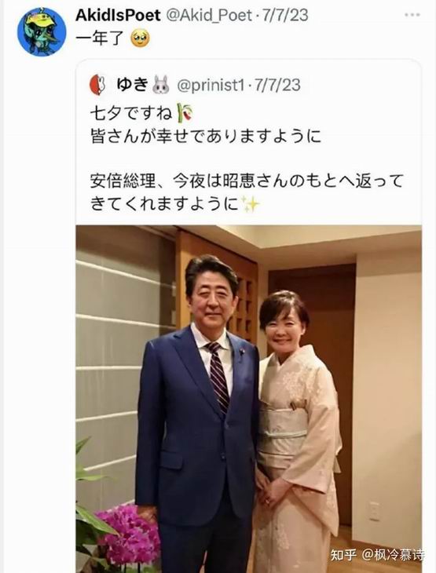Open the three-dot more options menu
Viewport: 436px width, 573px height.
[x=412, y=16]
